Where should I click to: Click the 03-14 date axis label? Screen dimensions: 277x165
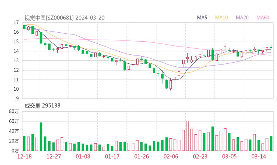click(259, 156)
